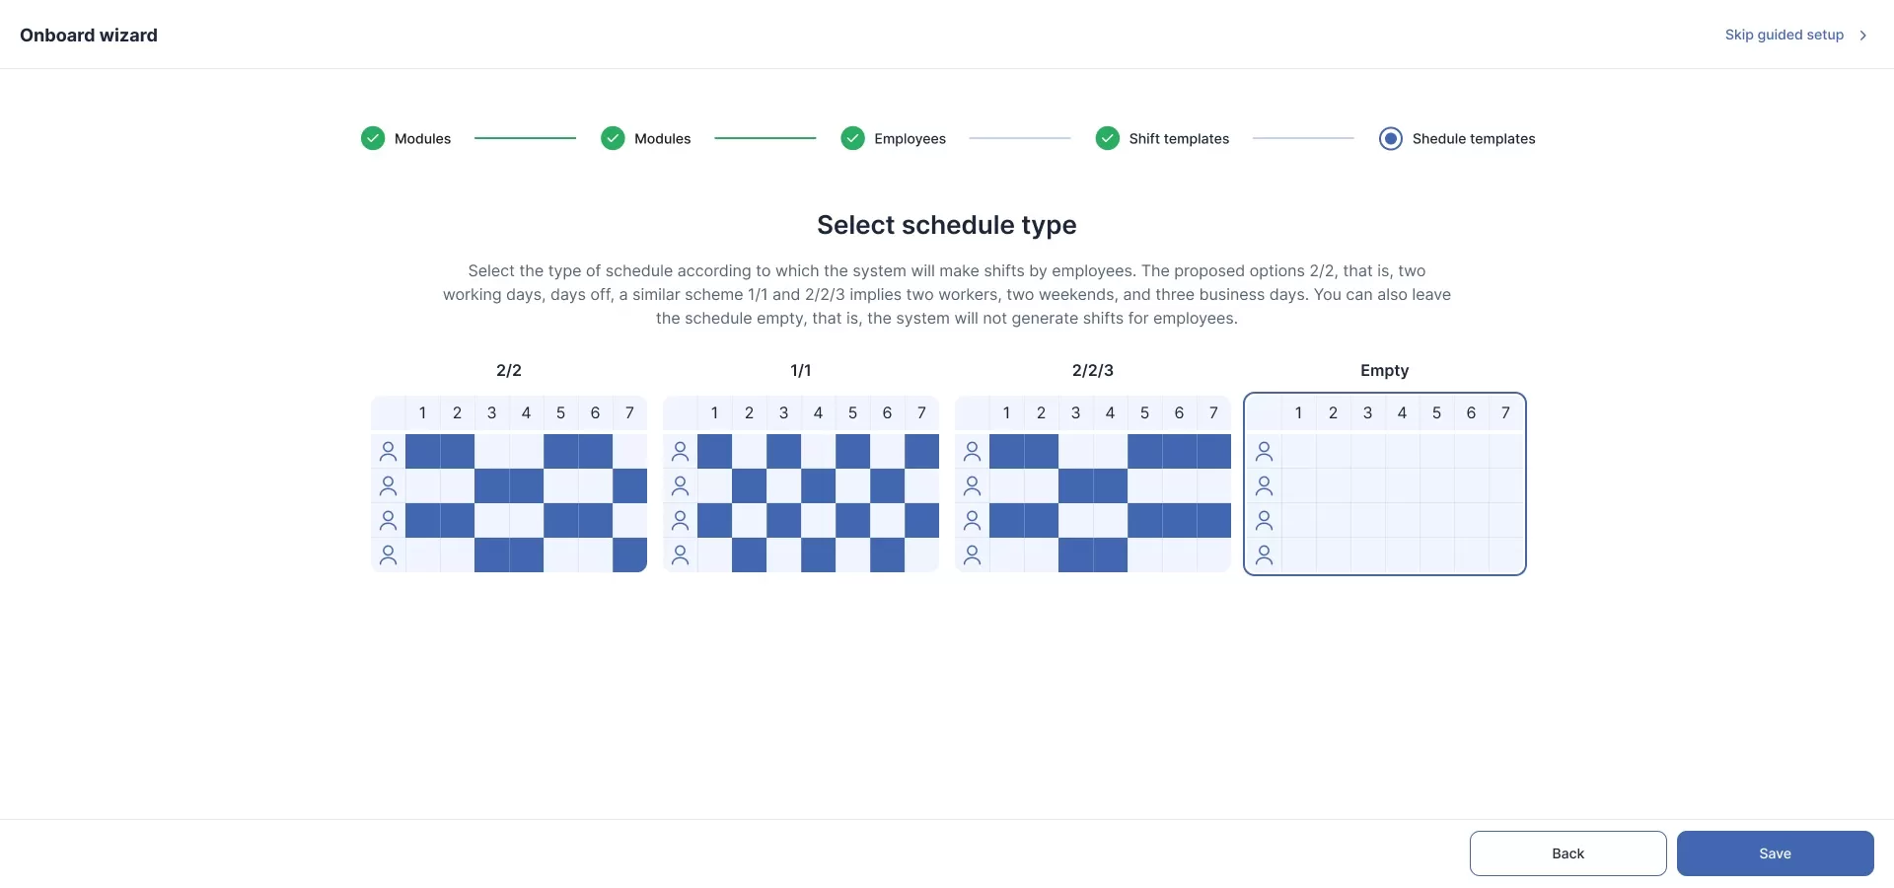Click second employee icon in 2/2/3 schedule
This screenshot has height=888, width=1894.
[x=972, y=486]
